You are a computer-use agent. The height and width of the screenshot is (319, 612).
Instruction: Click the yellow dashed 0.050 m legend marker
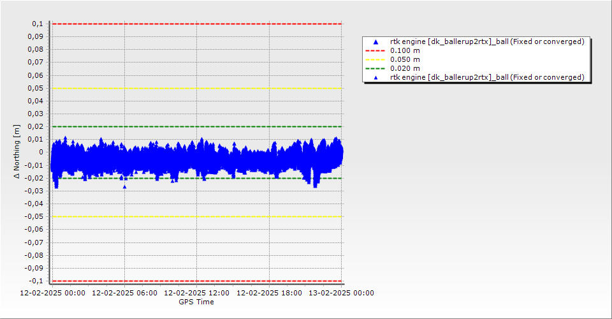point(375,59)
